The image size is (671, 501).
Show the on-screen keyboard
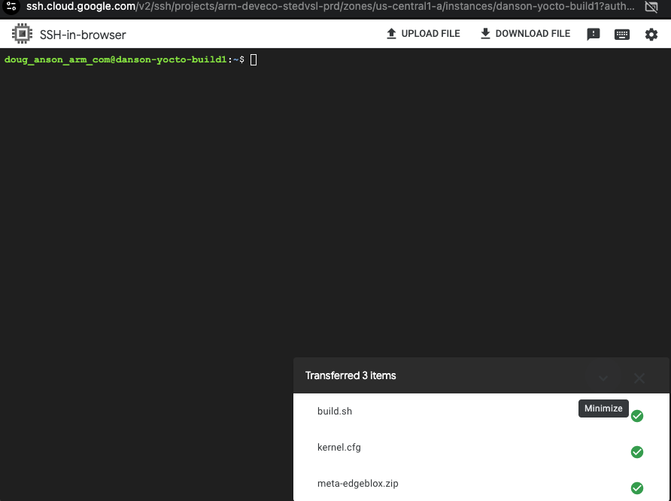click(x=622, y=34)
